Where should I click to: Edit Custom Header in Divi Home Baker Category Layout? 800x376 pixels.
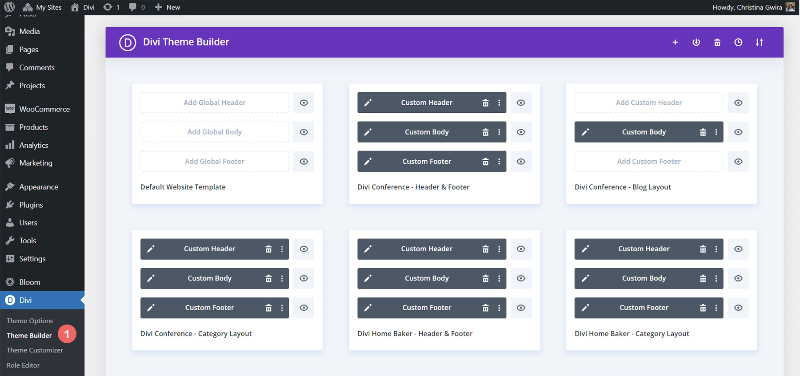pyautogui.click(x=585, y=249)
